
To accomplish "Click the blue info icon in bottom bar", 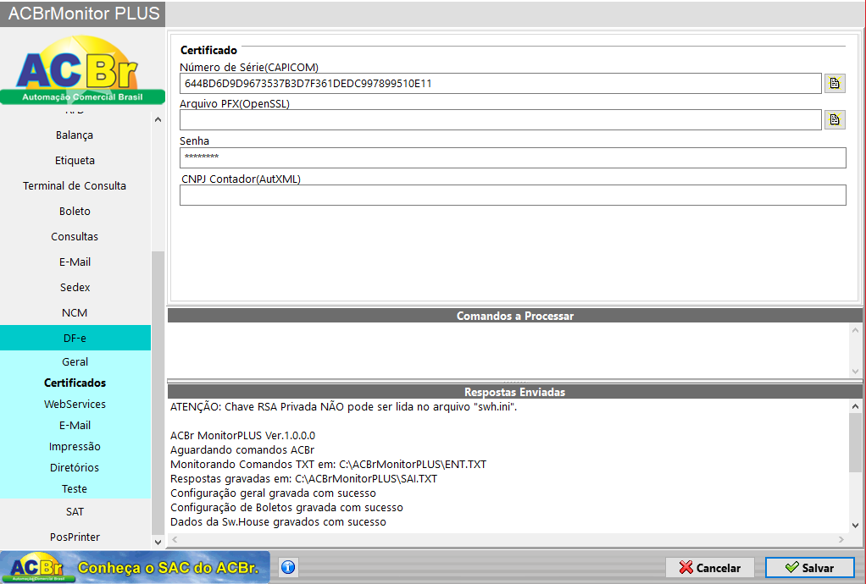I will coord(288,567).
